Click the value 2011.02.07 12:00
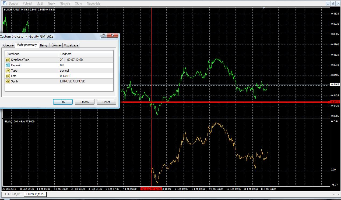341x200 pixels. [71, 60]
